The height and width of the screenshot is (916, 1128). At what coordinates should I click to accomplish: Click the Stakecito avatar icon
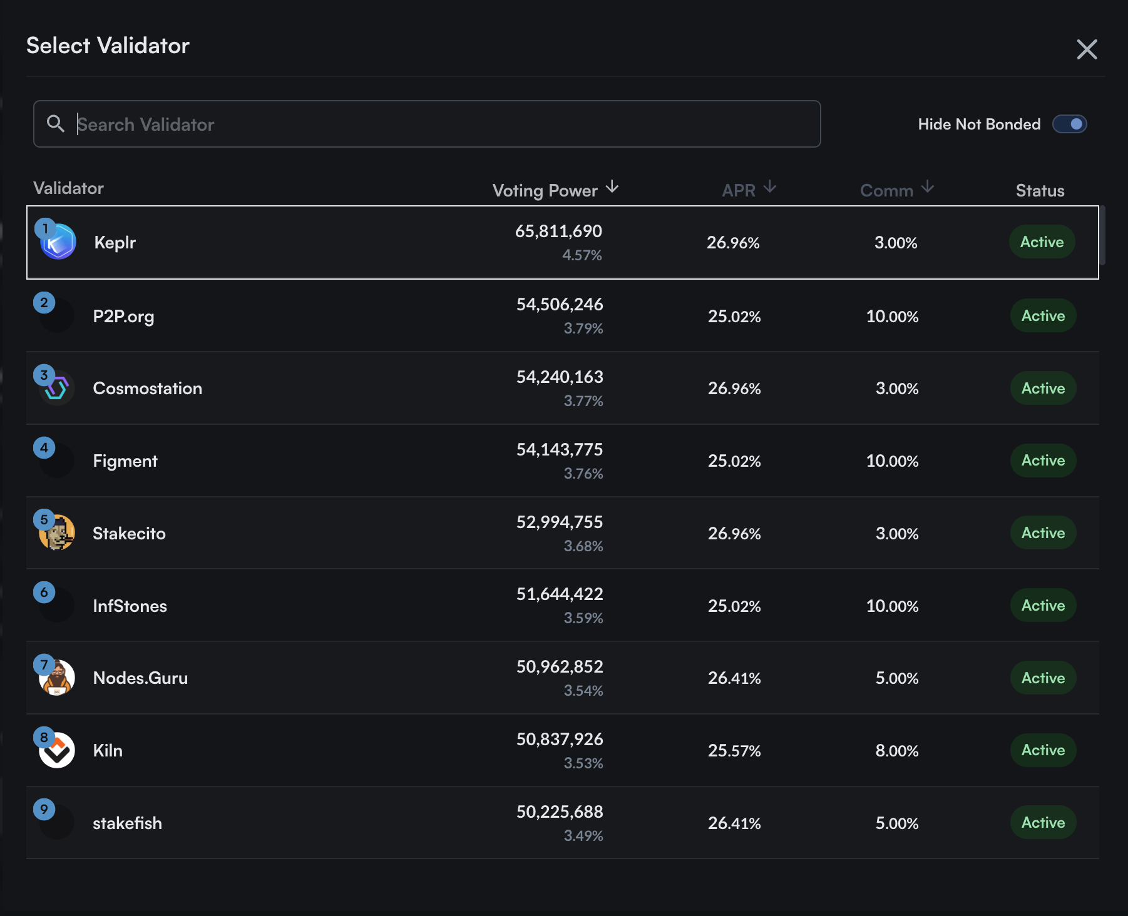pos(56,532)
